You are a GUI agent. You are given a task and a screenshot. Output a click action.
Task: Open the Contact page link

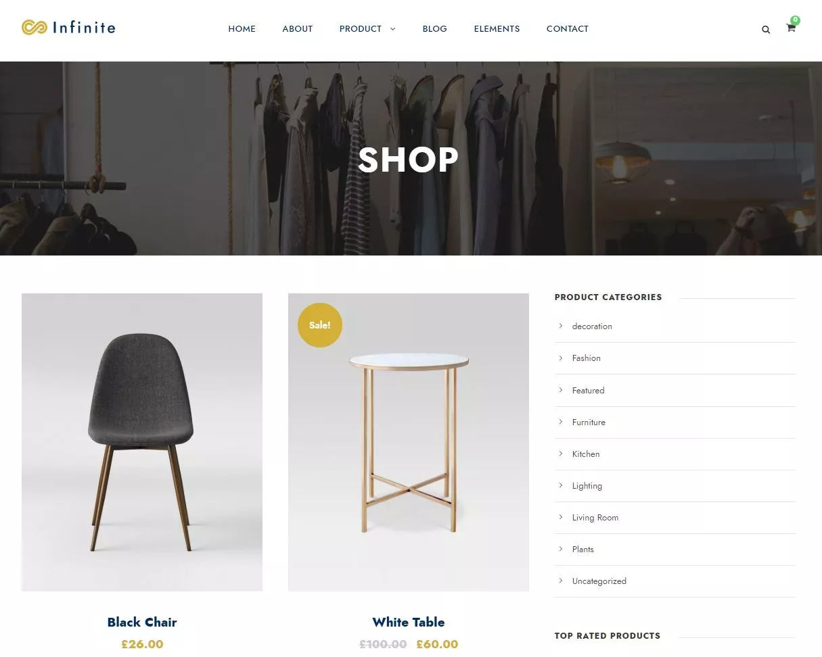tap(567, 29)
